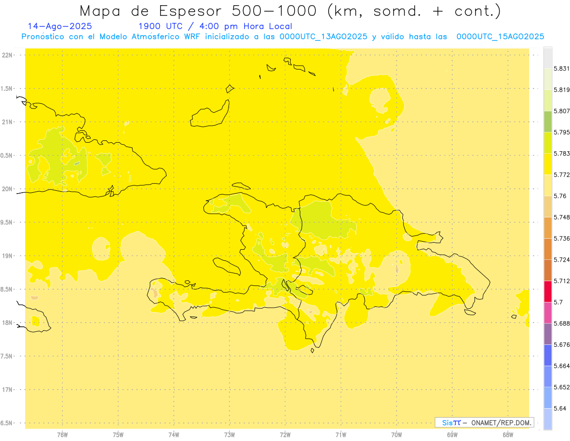
Task: Pick the purple colorbar swatch below 5.688
Action: (548, 334)
